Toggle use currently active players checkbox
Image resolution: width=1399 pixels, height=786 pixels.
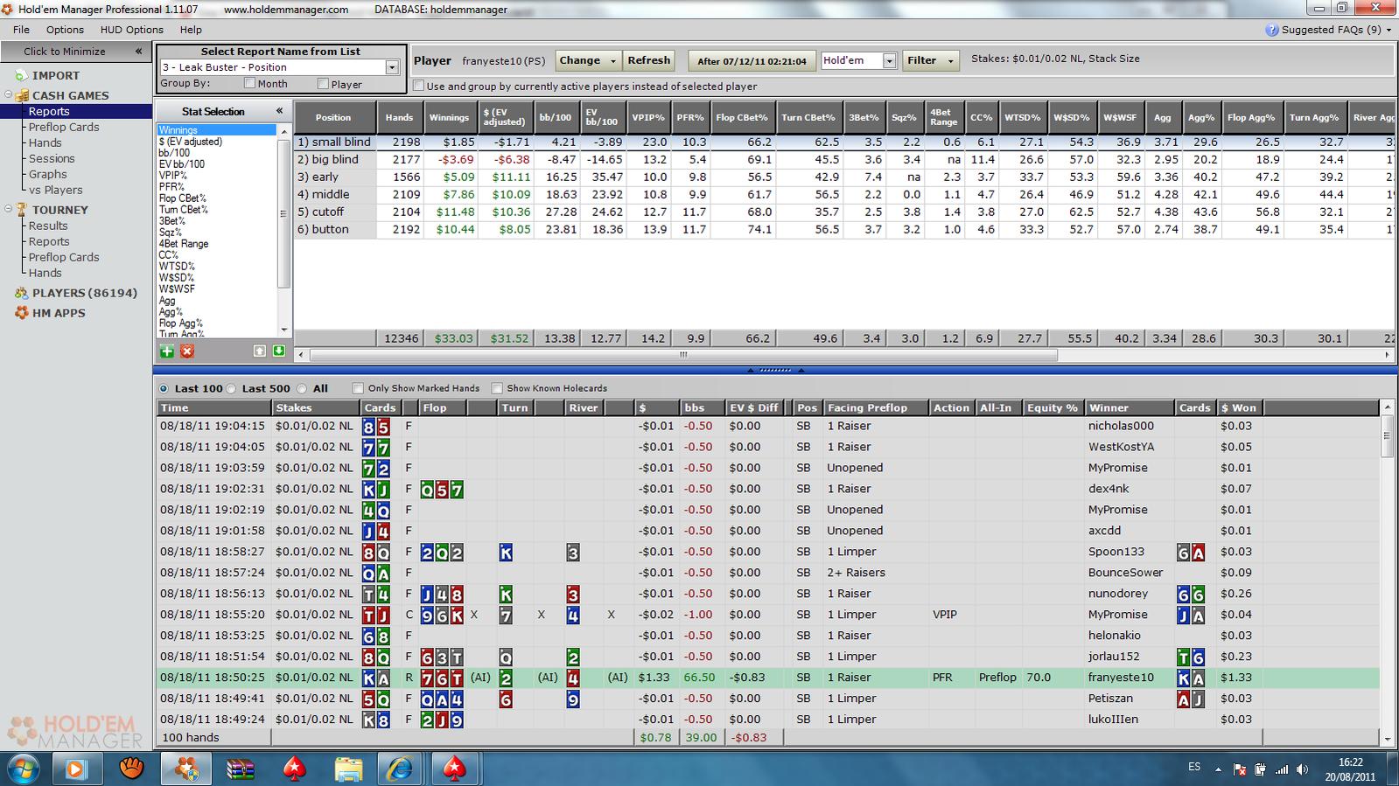click(418, 86)
